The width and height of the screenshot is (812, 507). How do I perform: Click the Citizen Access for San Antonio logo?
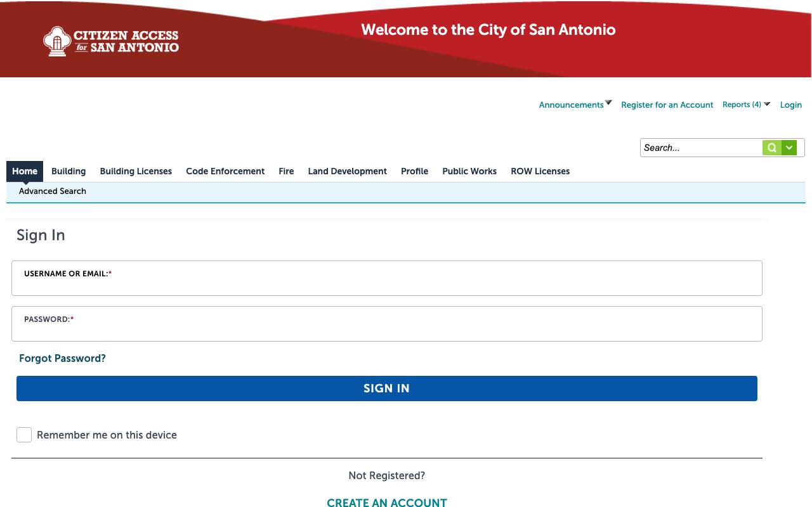pos(111,41)
